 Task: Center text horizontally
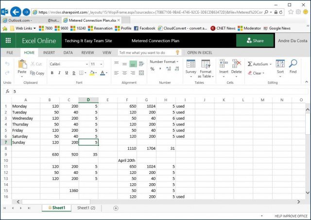[x=124, y=73]
